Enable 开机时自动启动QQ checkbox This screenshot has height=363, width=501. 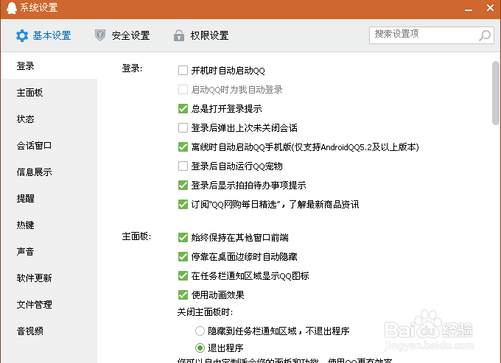point(183,70)
